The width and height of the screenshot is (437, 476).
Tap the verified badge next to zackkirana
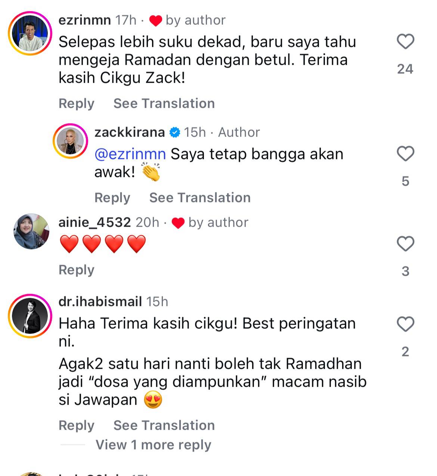tap(174, 132)
